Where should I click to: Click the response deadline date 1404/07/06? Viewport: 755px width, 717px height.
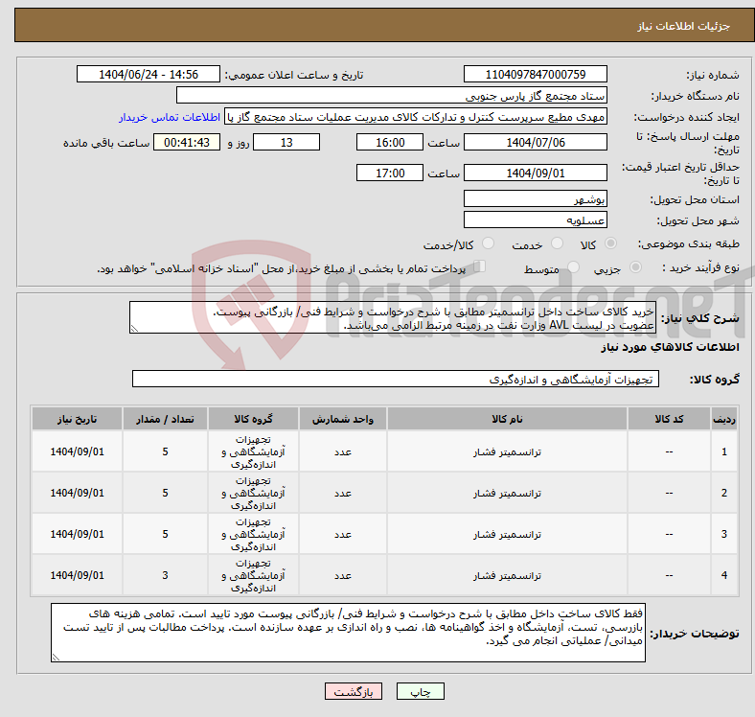535,142
